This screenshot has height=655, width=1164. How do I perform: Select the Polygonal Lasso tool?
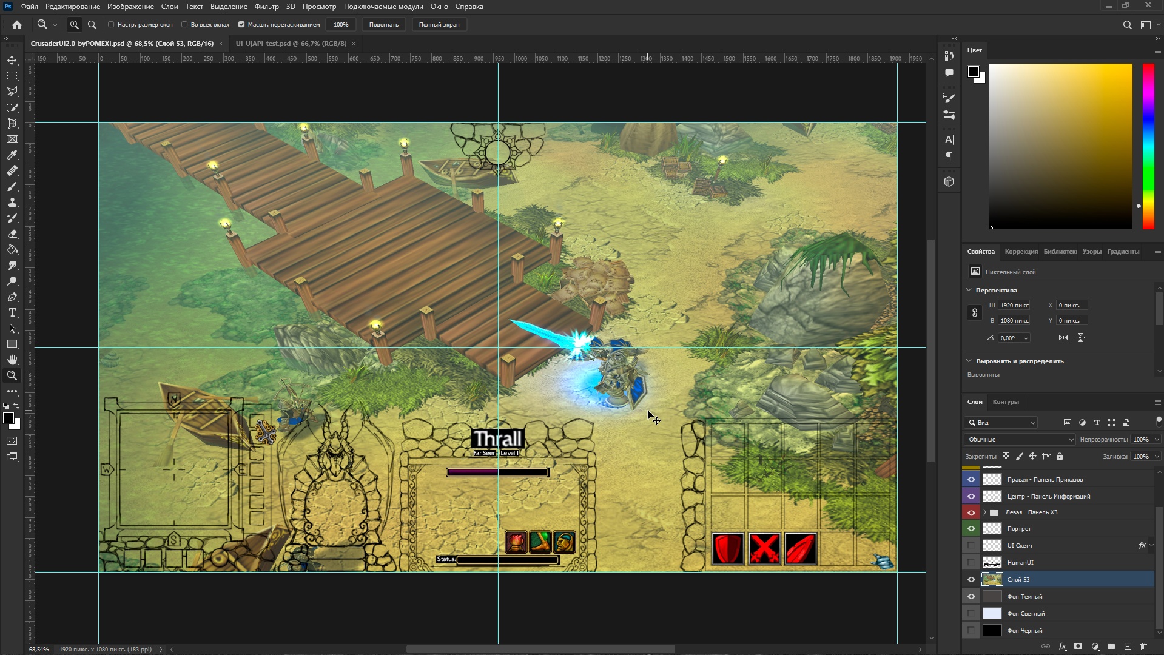12,92
